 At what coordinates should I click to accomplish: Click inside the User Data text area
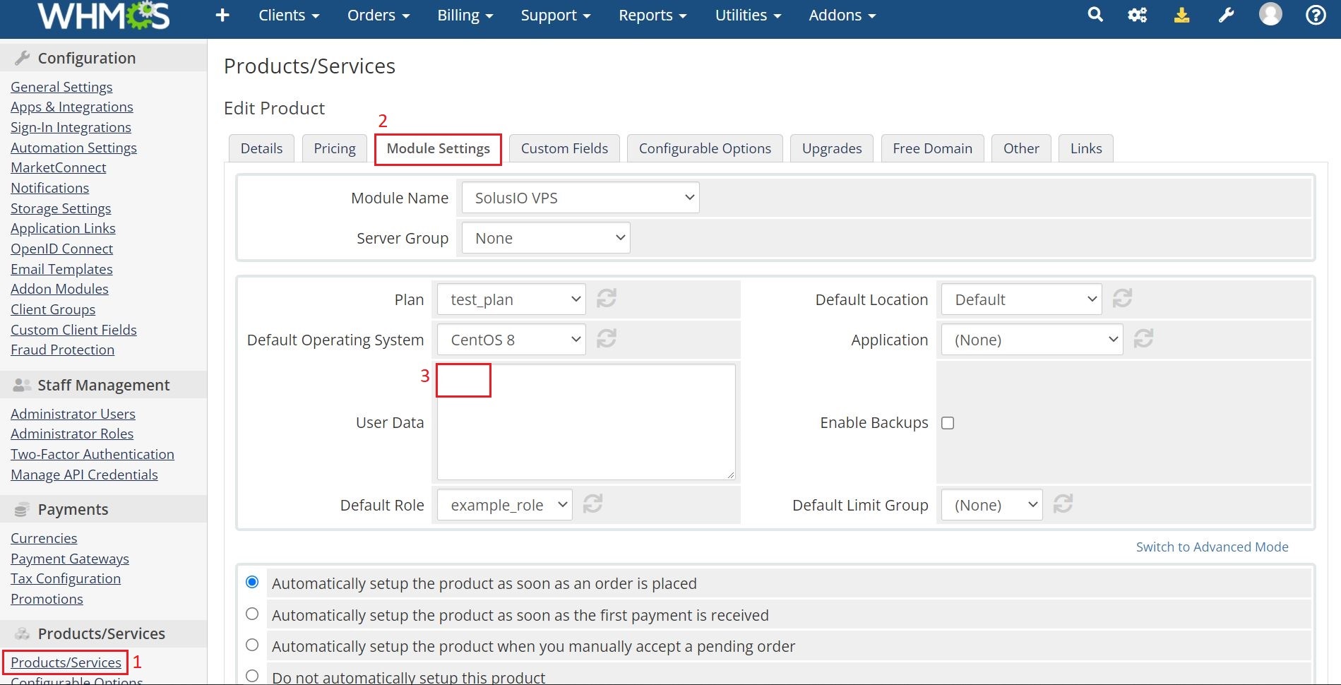click(x=586, y=422)
